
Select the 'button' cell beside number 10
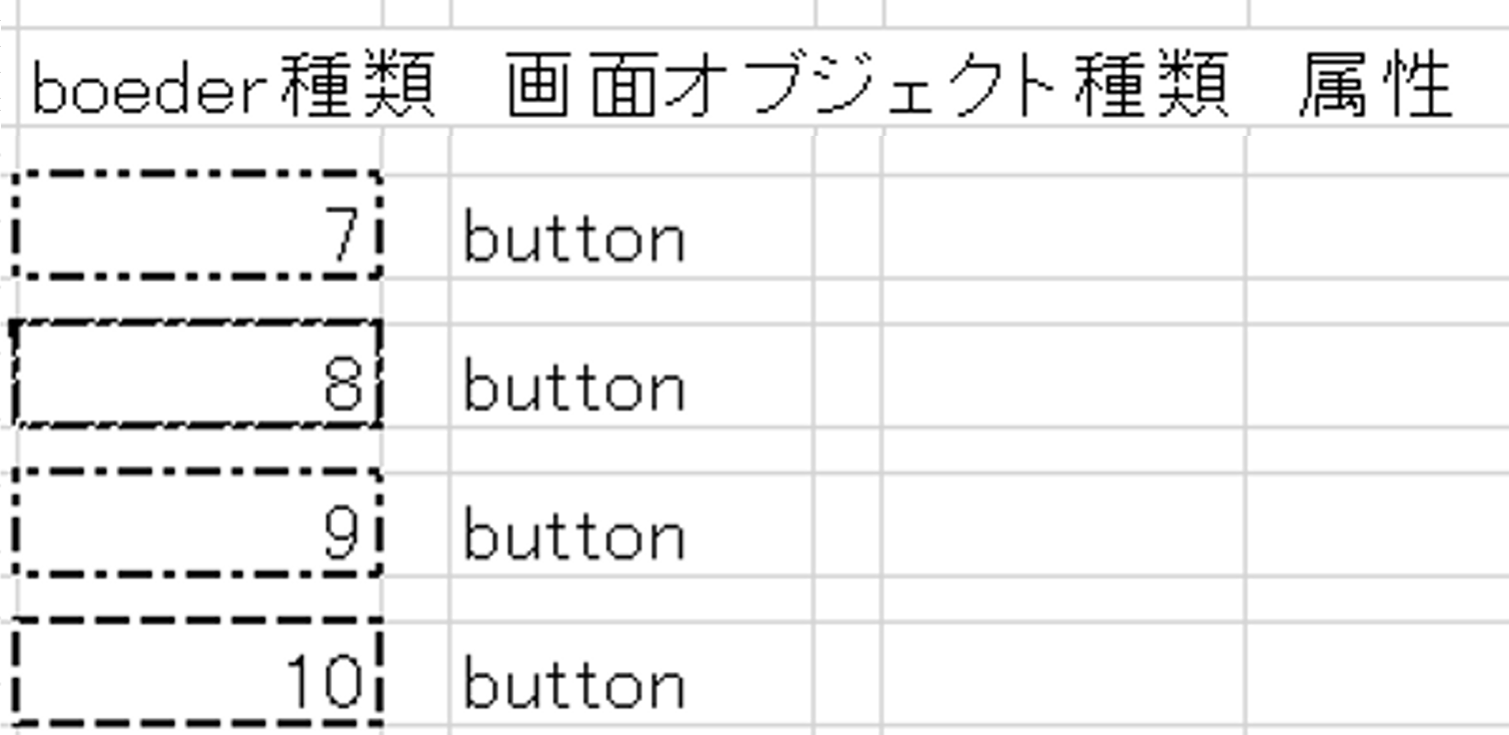coord(632,673)
